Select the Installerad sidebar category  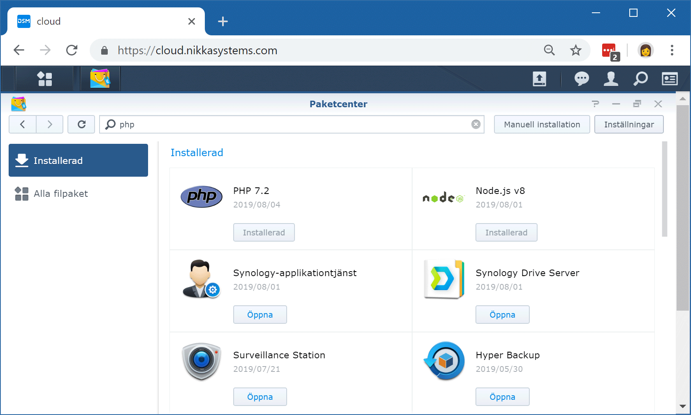78,160
